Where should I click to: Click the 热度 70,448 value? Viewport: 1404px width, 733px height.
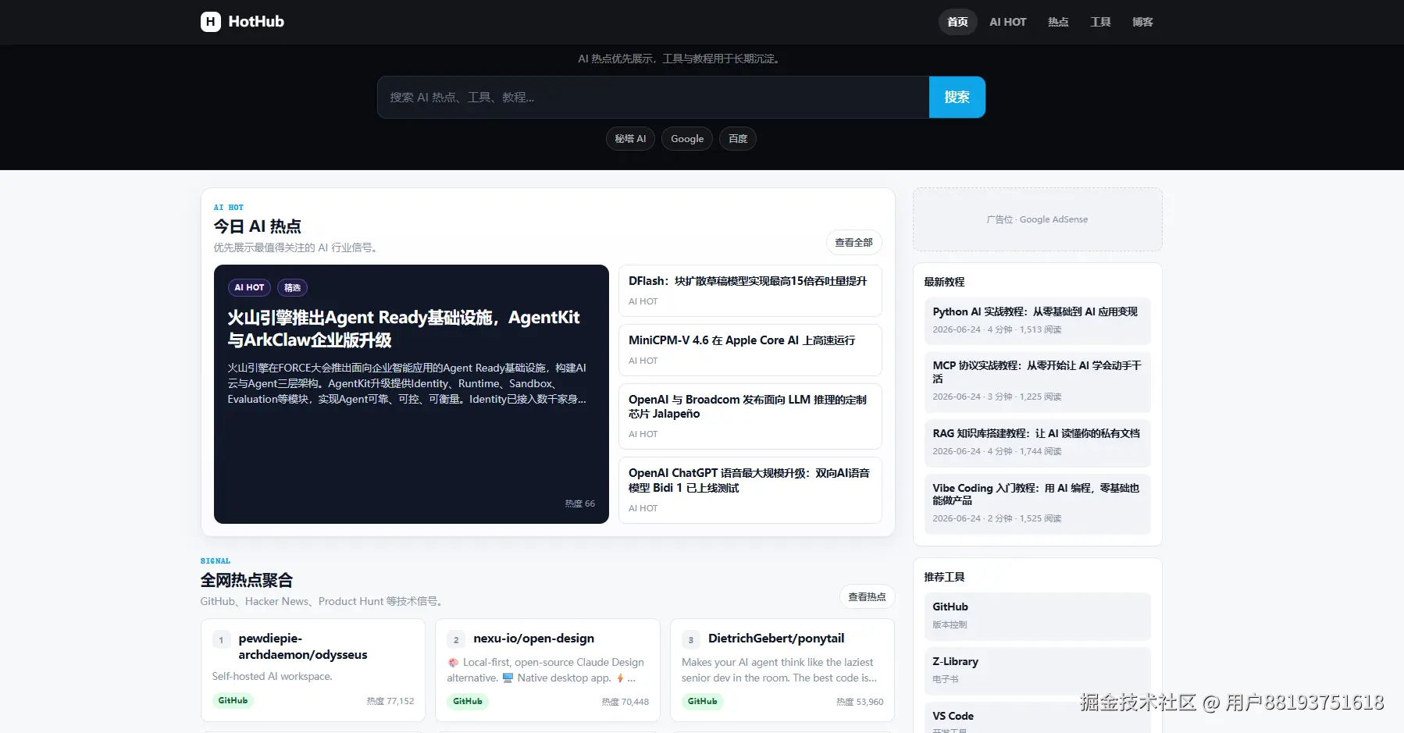(625, 701)
